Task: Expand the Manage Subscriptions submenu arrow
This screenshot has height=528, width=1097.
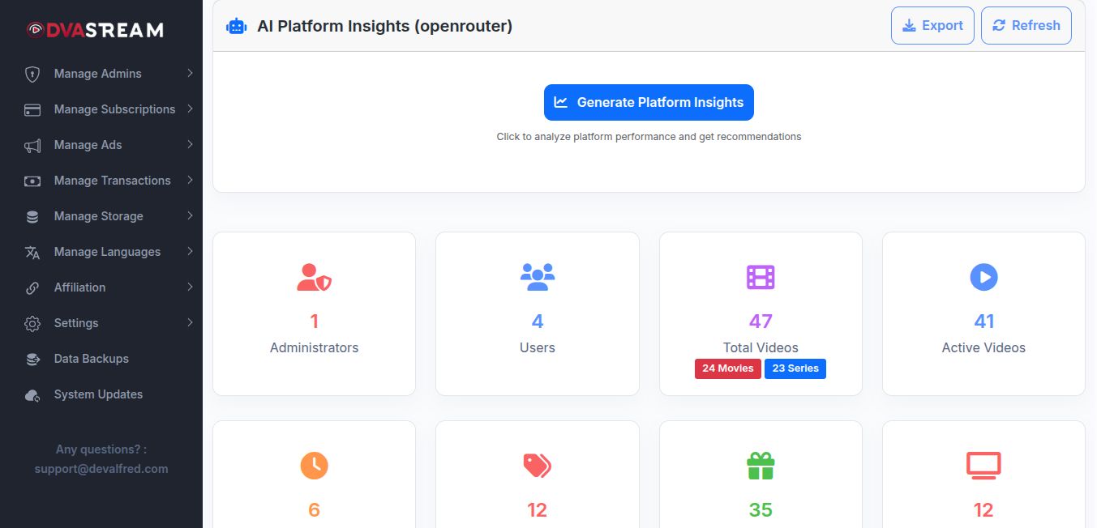Action: [x=190, y=109]
